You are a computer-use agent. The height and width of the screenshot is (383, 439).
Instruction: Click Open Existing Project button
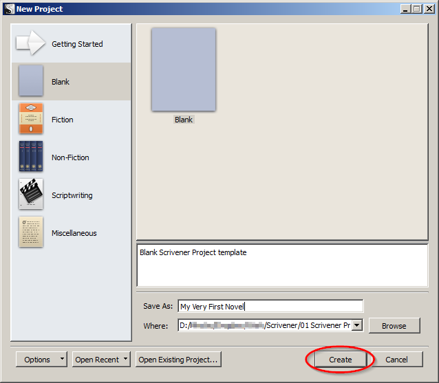178,360
